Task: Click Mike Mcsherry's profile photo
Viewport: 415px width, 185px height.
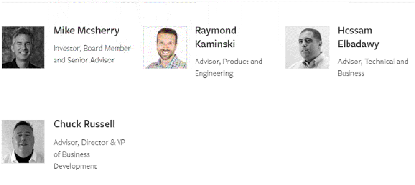Action: [x=23, y=47]
